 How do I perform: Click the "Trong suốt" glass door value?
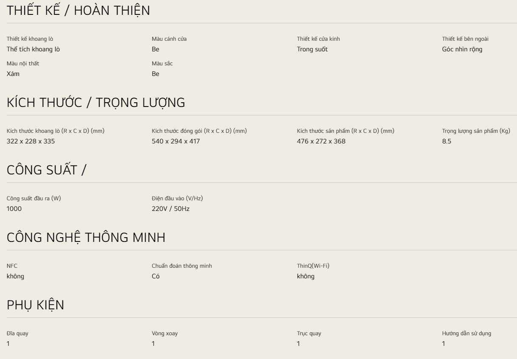coord(312,49)
